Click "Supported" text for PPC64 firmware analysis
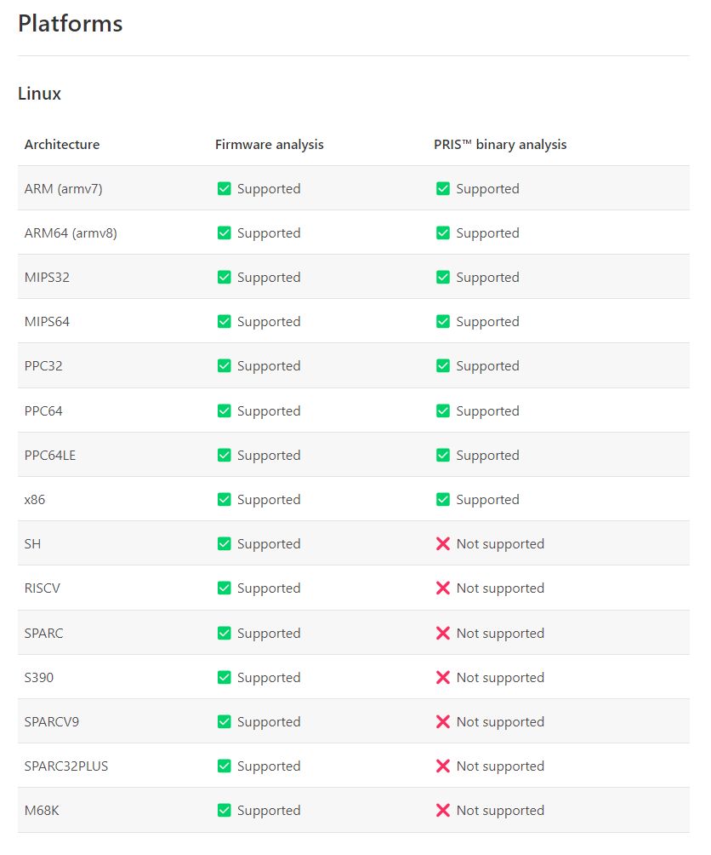711x855 pixels. click(x=269, y=411)
